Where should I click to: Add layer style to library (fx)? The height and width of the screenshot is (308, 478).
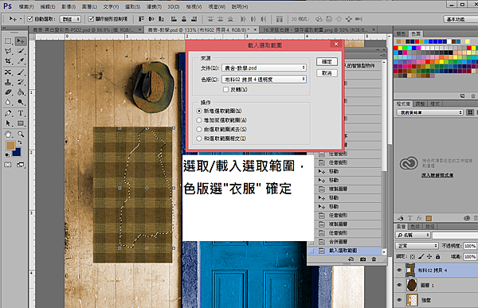420,218
